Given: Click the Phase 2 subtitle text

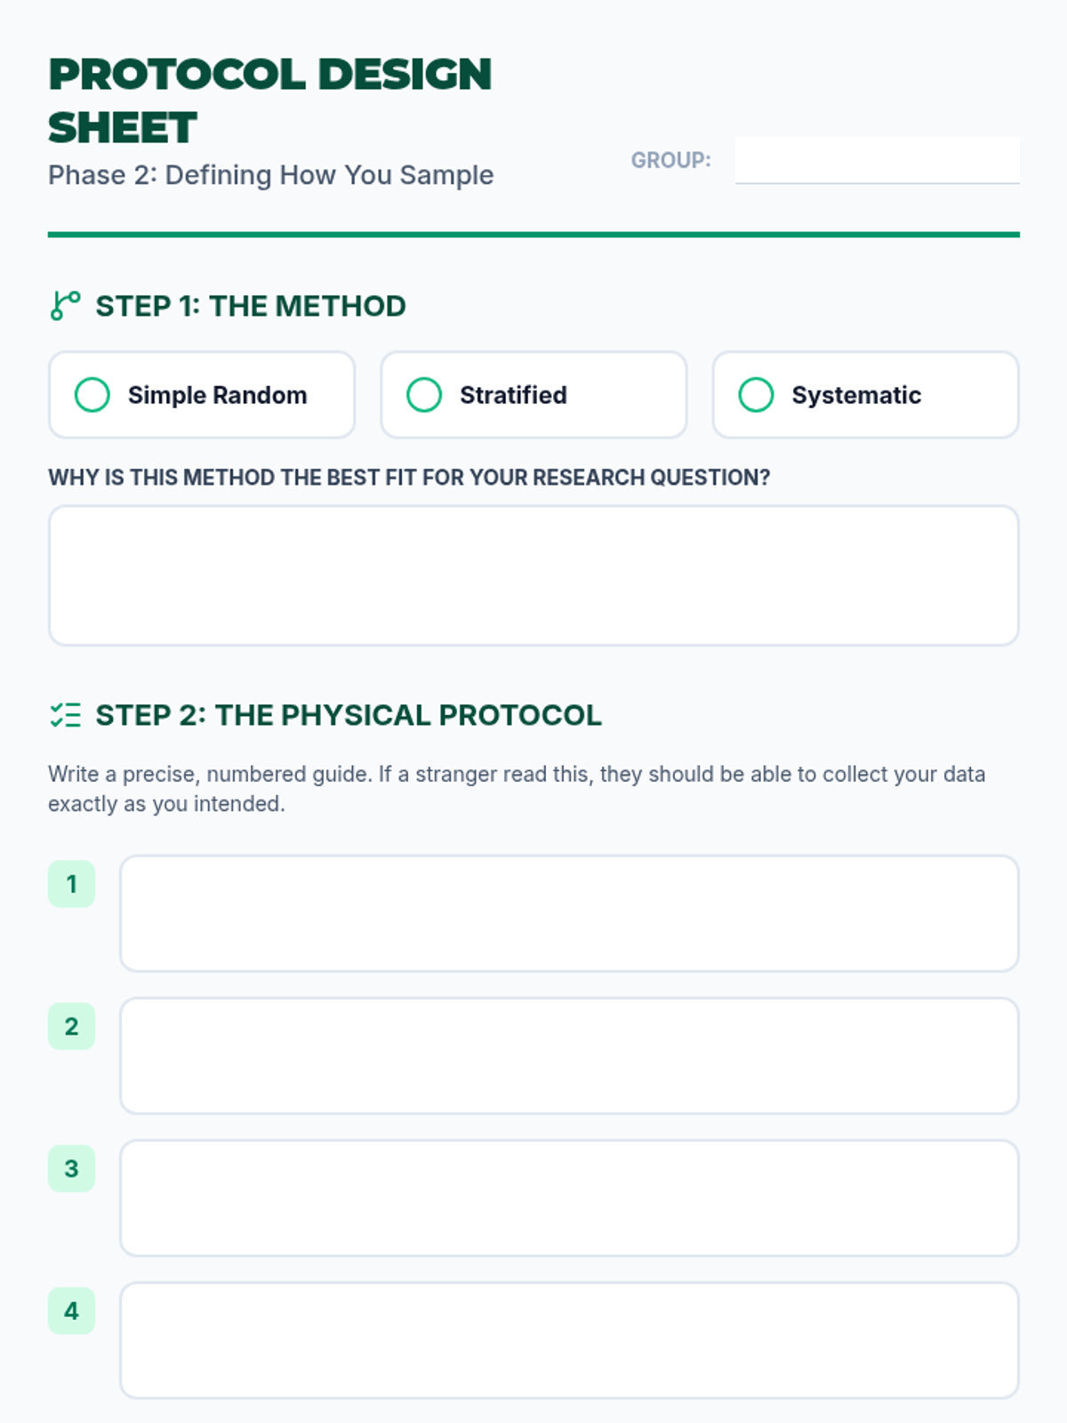Looking at the screenshot, I should click(x=270, y=175).
